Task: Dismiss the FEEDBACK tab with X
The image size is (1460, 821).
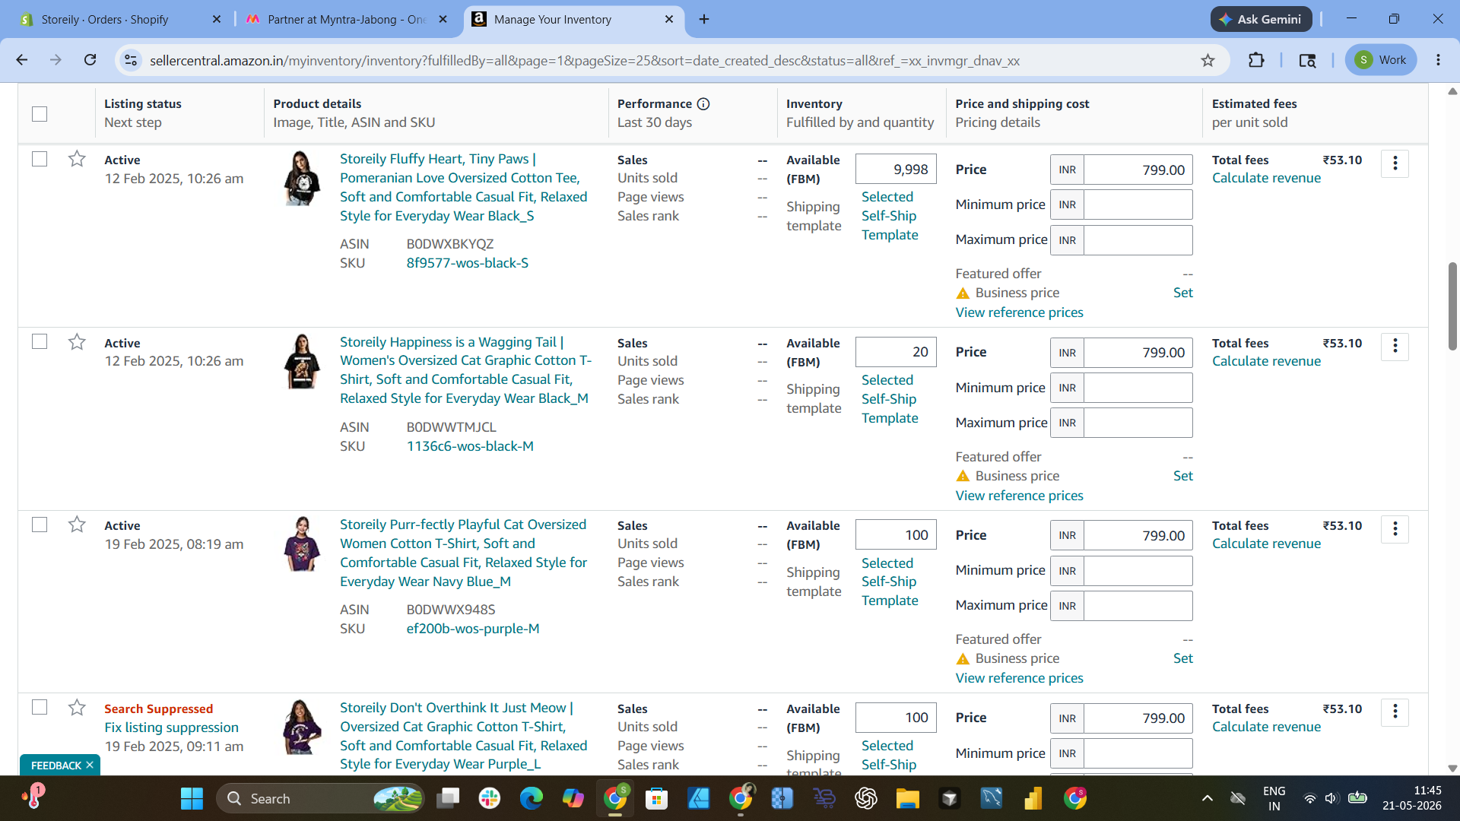Action: pyautogui.click(x=90, y=765)
